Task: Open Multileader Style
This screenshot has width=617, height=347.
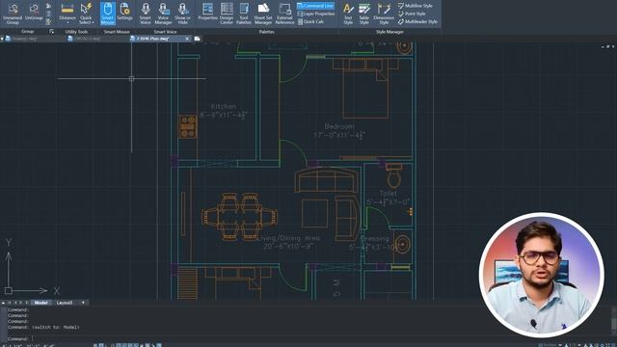Action: pyautogui.click(x=417, y=21)
